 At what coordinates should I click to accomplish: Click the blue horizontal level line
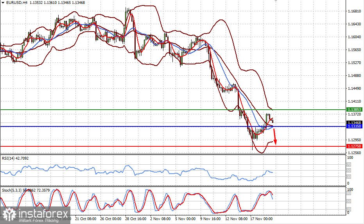tap(173, 126)
